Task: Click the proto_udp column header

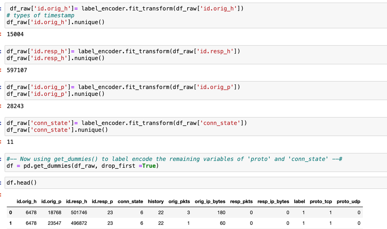Action: [348, 201]
